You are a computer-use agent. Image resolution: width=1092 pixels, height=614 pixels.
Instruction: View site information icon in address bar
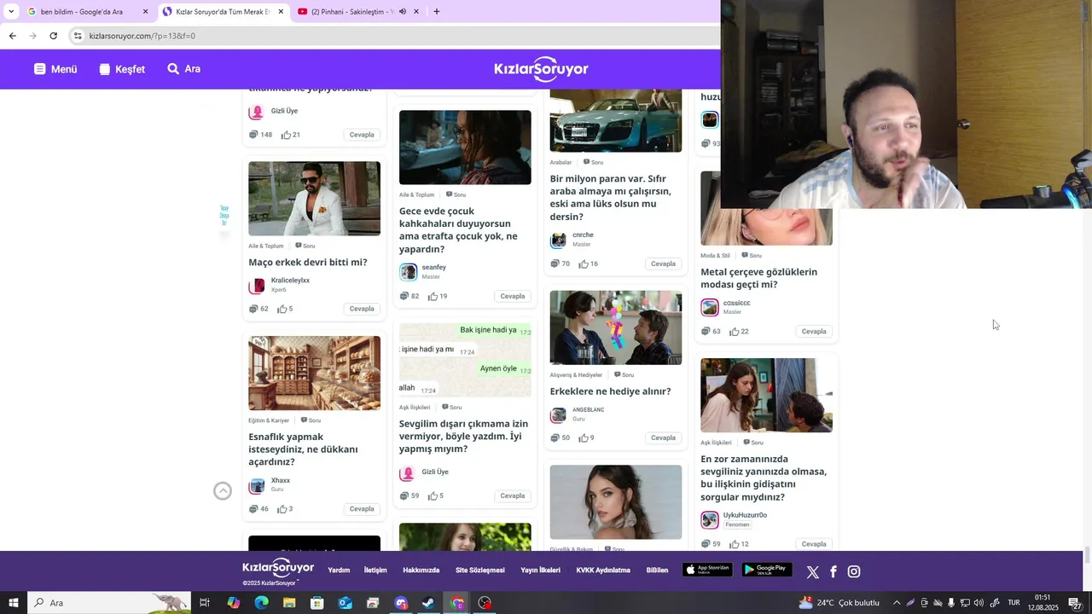point(78,36)
